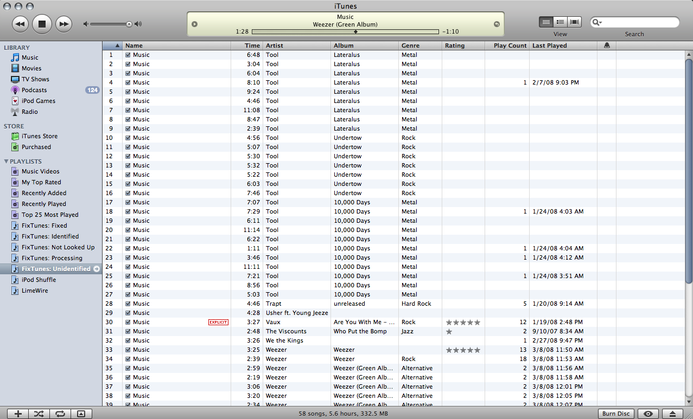The width and height of the screenshot is (693, 419).
Task: Stop the currently playing song
Action: pyautogui.click(x=42, y=24)
